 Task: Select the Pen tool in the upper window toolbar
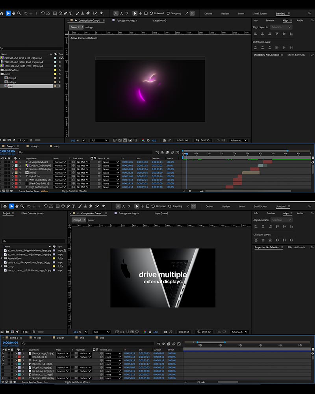coord(66,13)
